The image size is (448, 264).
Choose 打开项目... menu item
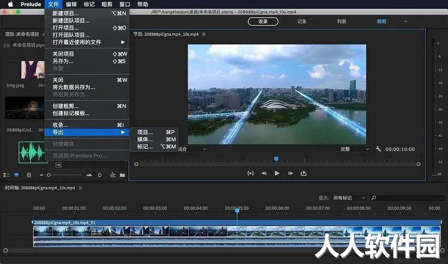87,28
